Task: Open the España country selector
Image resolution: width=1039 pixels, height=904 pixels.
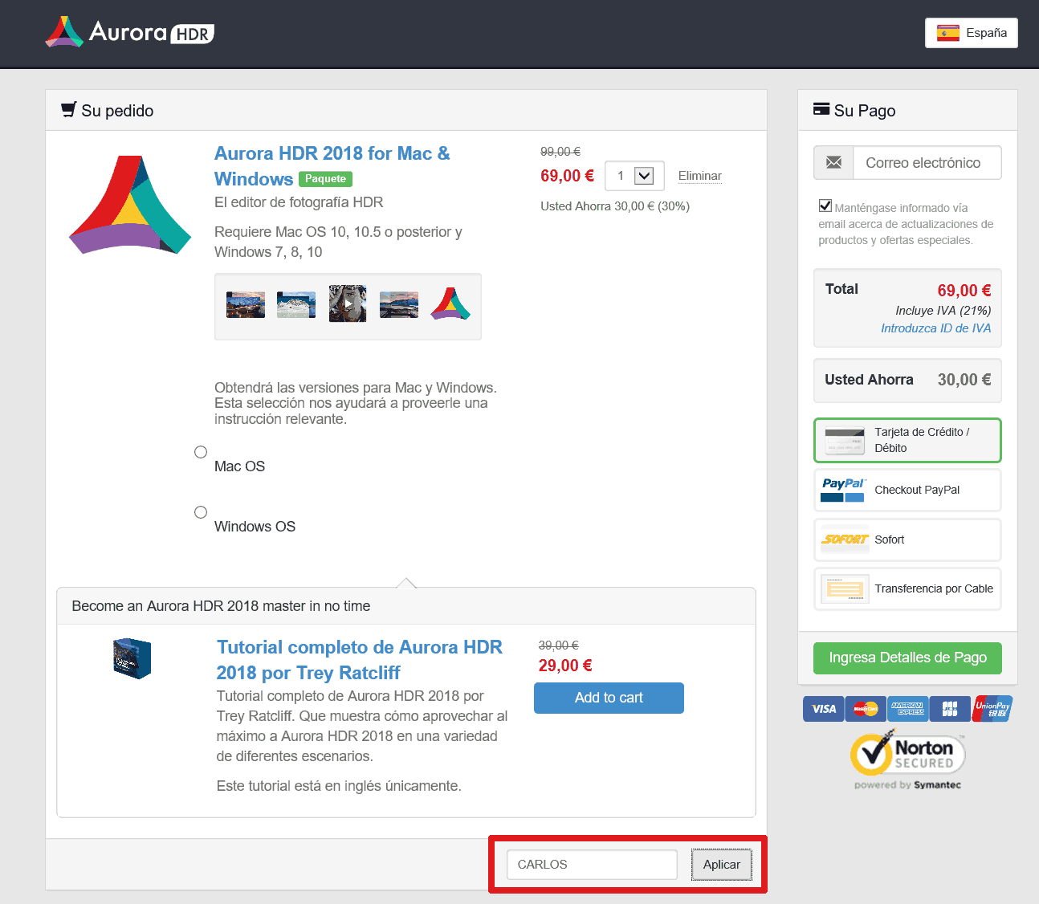Action: pyautogui.click(x=972, y=33)
